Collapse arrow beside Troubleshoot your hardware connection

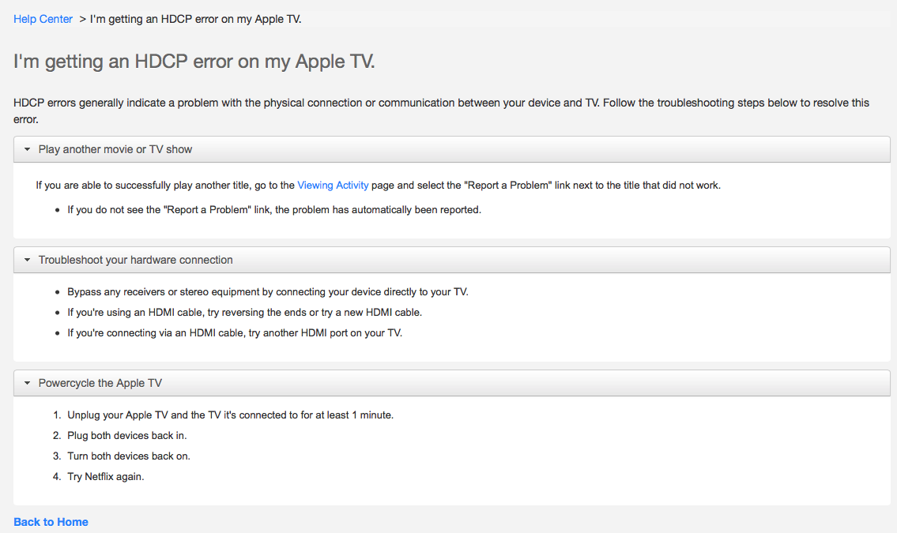pyautogui.click(x=27, y=260)
